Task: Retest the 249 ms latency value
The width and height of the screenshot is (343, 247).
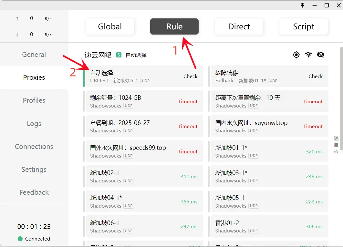Action: coord(314,177)
